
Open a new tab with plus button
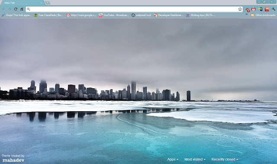48,3
